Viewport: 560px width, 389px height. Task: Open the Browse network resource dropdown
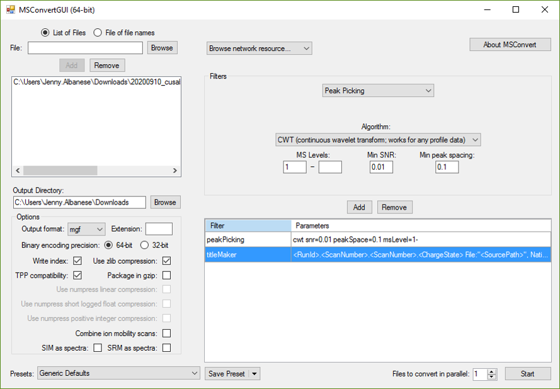click(x=260, y=48)
